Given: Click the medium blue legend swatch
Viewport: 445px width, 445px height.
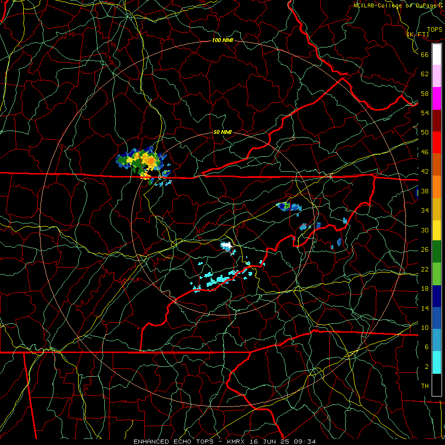Looking at the screenshot, I should click(437, 318).
